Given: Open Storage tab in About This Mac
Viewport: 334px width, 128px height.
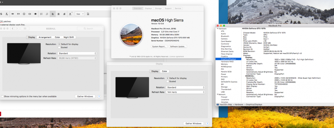Looking at the screenshot, I should pos(158,8).
